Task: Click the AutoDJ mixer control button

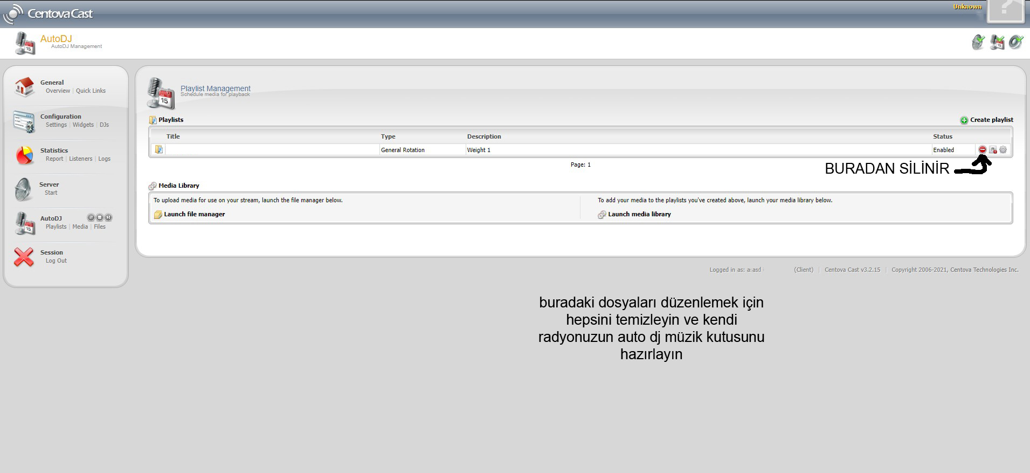Action: 91,218
